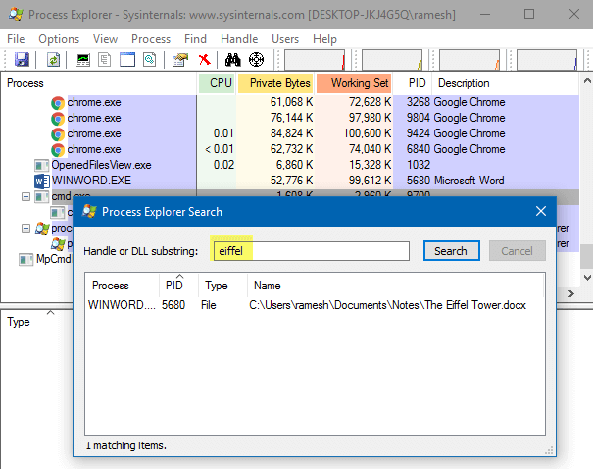Viewport: 593px width, 469px height.
Task: Select the WINWORD.EXE process row
Action: [x=290, y=181]
